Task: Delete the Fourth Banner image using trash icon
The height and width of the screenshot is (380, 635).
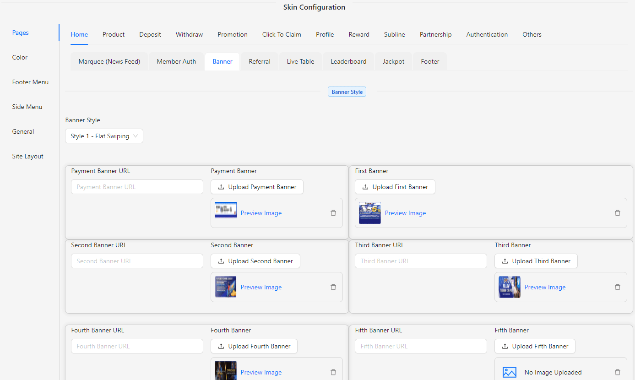Action: (333, 372)
